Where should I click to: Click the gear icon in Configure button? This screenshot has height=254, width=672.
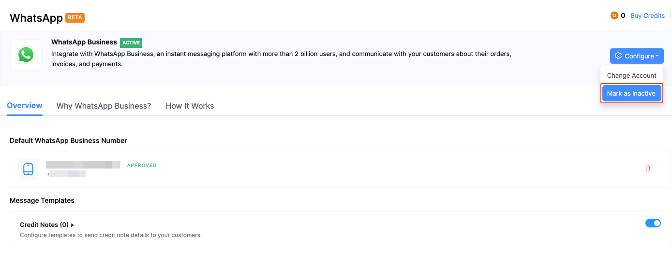618,56
